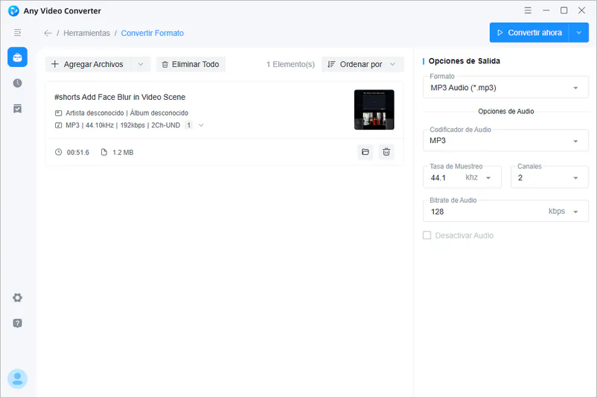The height and width of the screenshot is (398, 597).
Task: Minimize the Any Video Converter window
Action: [x=546, y=10]
